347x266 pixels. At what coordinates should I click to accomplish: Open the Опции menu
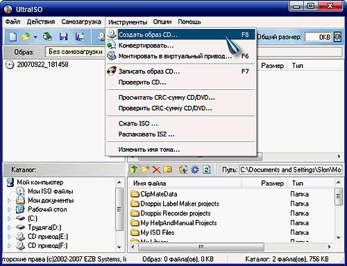162,21
